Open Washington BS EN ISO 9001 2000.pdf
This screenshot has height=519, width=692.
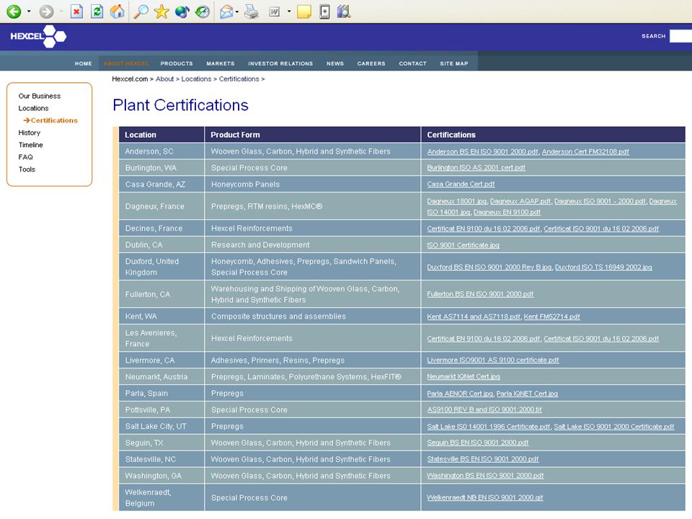pos(485,476)
